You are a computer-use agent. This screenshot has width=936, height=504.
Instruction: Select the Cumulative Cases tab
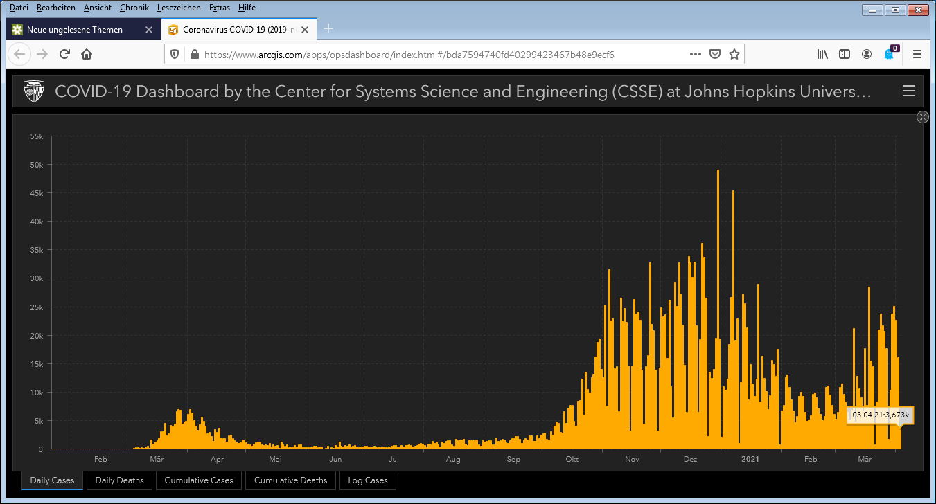[199, 480]
